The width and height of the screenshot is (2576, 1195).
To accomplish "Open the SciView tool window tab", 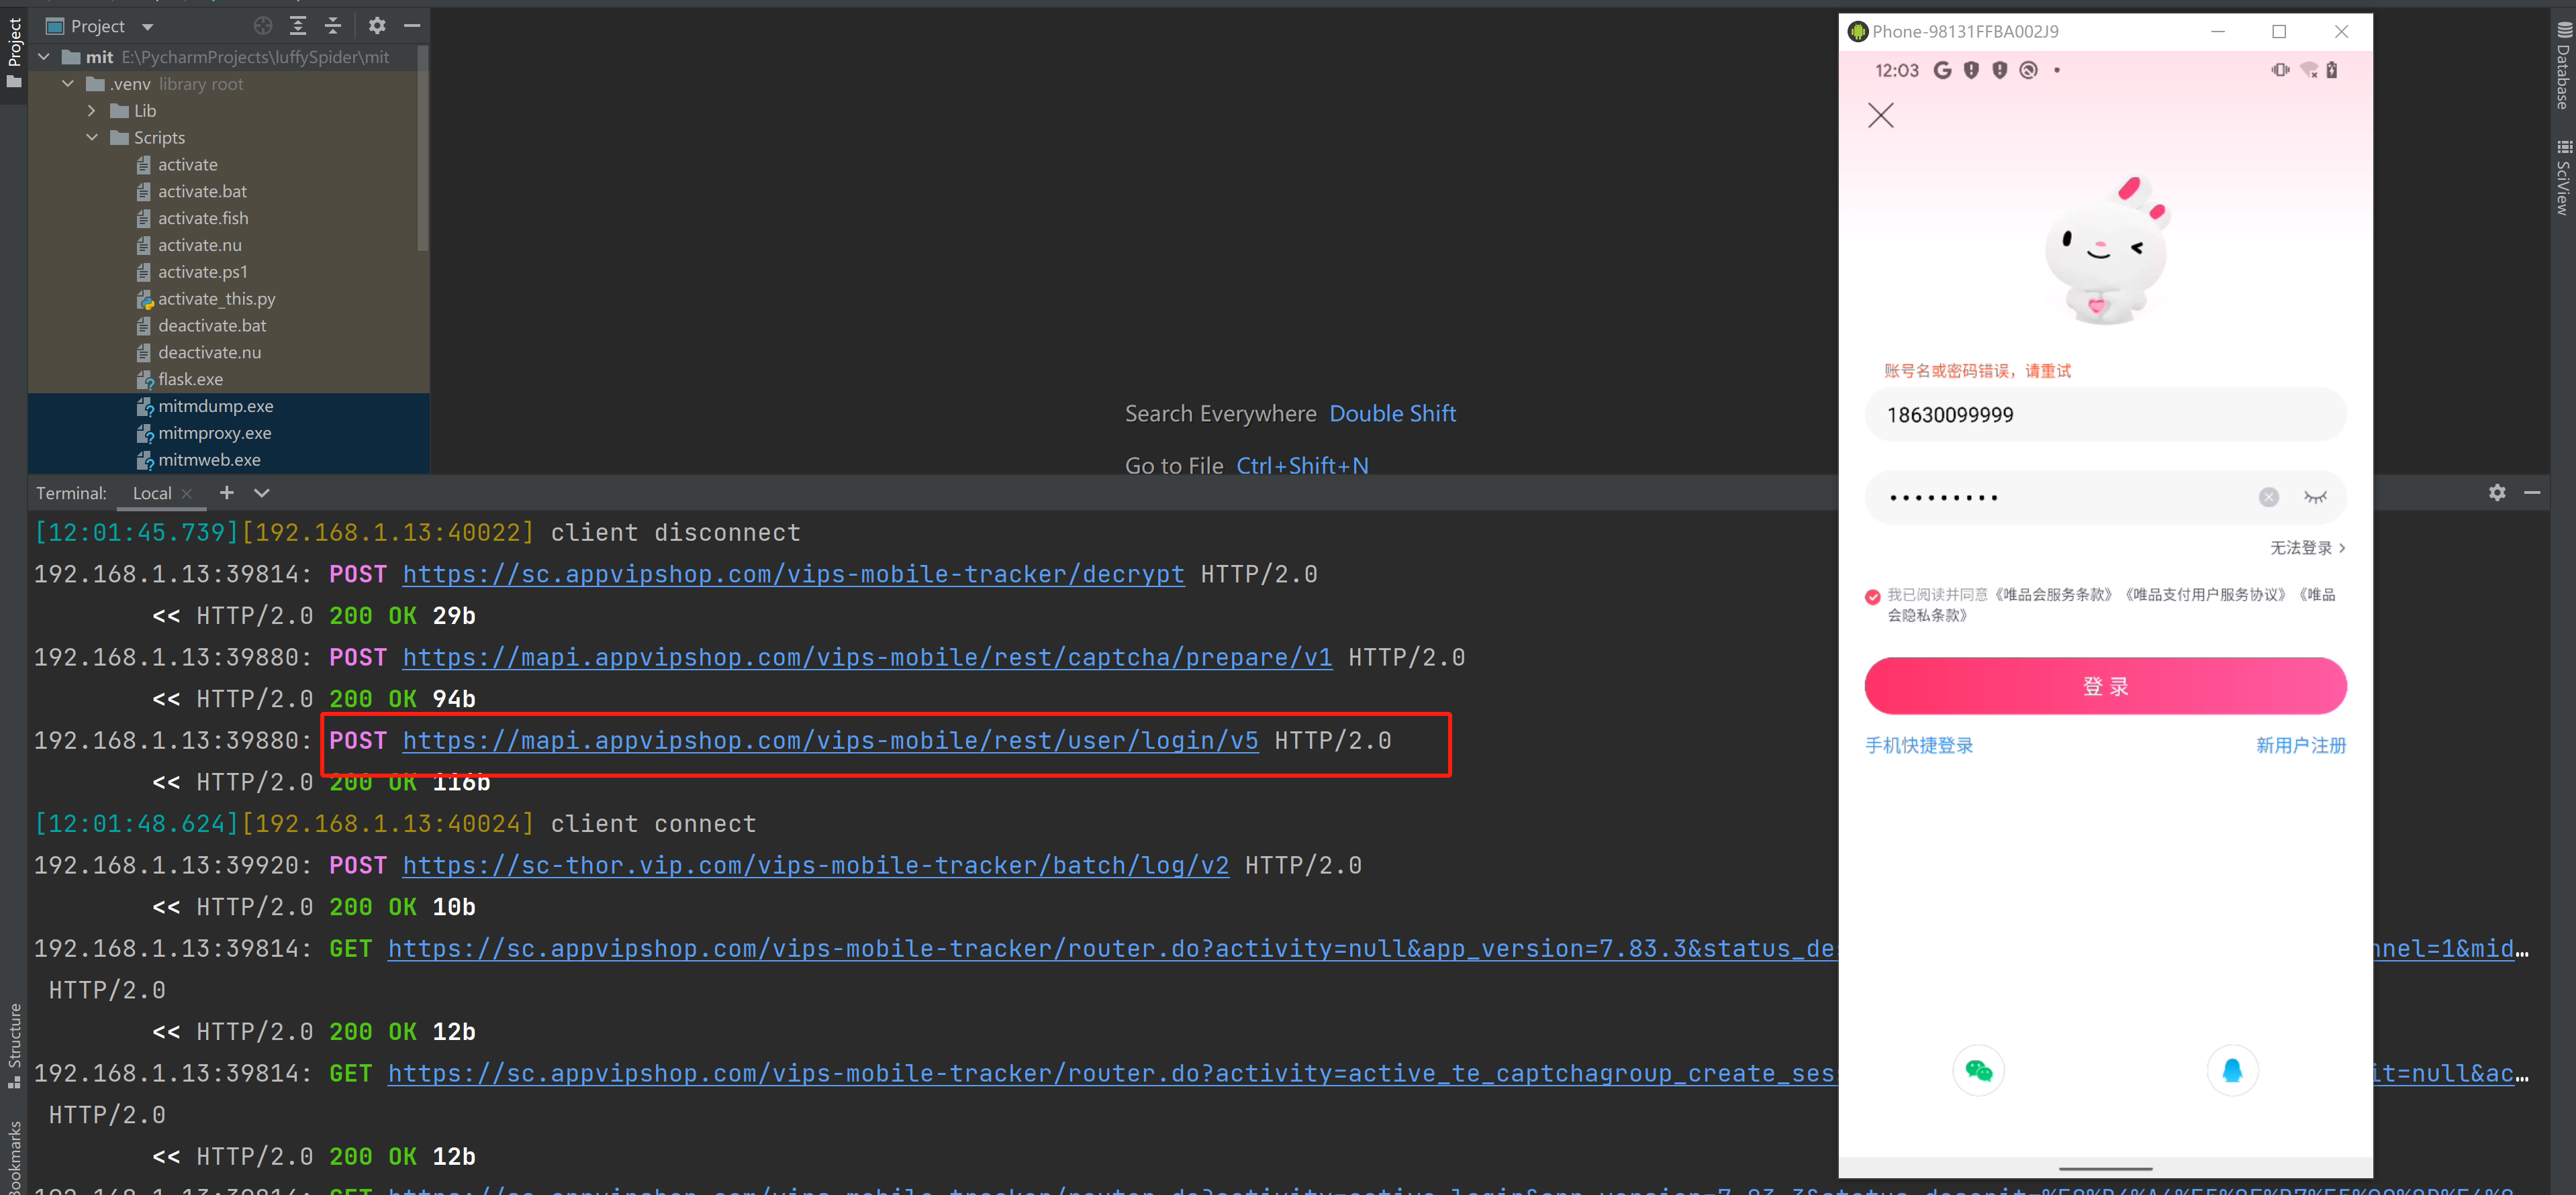I will [x=2563, y=178].
